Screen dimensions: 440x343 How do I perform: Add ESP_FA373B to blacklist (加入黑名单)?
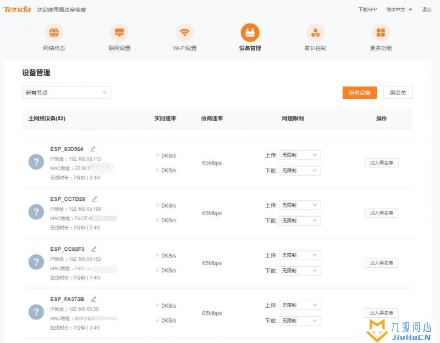381,313
